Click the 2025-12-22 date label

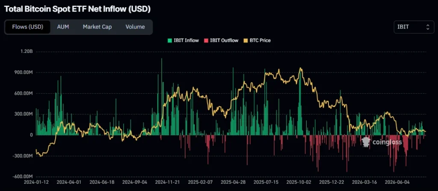pyautogui.click(x=331, y=182)
